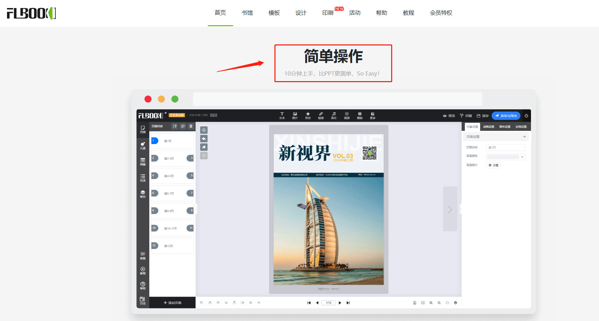Image resolution: width=599 pixels, height=321 pixels.
Task: Open the 更多 more tools icon
Action: click(373, 116)
